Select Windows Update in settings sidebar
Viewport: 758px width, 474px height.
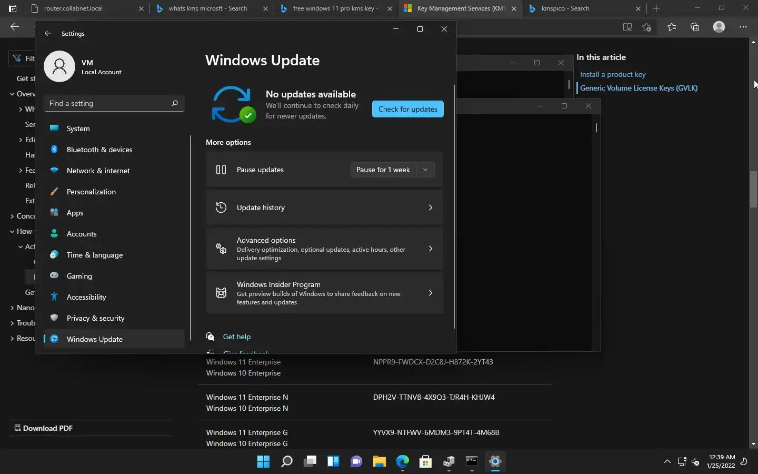114,339
